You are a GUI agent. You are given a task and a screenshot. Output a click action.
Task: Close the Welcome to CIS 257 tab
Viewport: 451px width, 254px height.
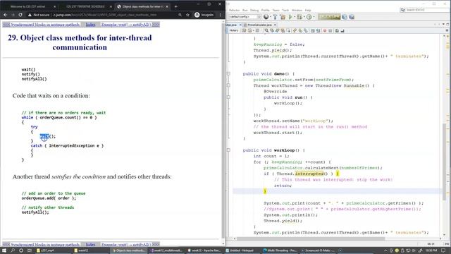click(x=55, y=6)
